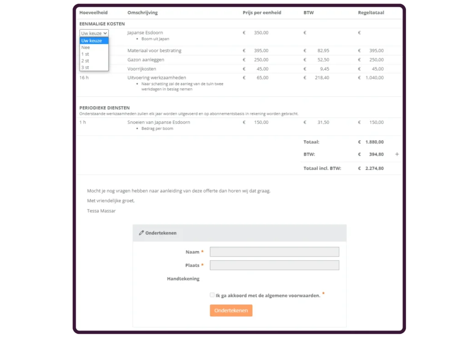This screenshot has height=337, width=468.
Task: Accept the algemene voorwaarden checkbox
Action: click(212, 295)
